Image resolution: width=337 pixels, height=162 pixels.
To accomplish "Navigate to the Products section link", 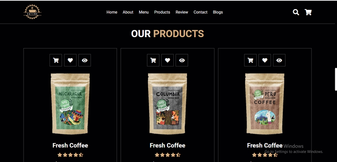I will click(x=162, y=12).
